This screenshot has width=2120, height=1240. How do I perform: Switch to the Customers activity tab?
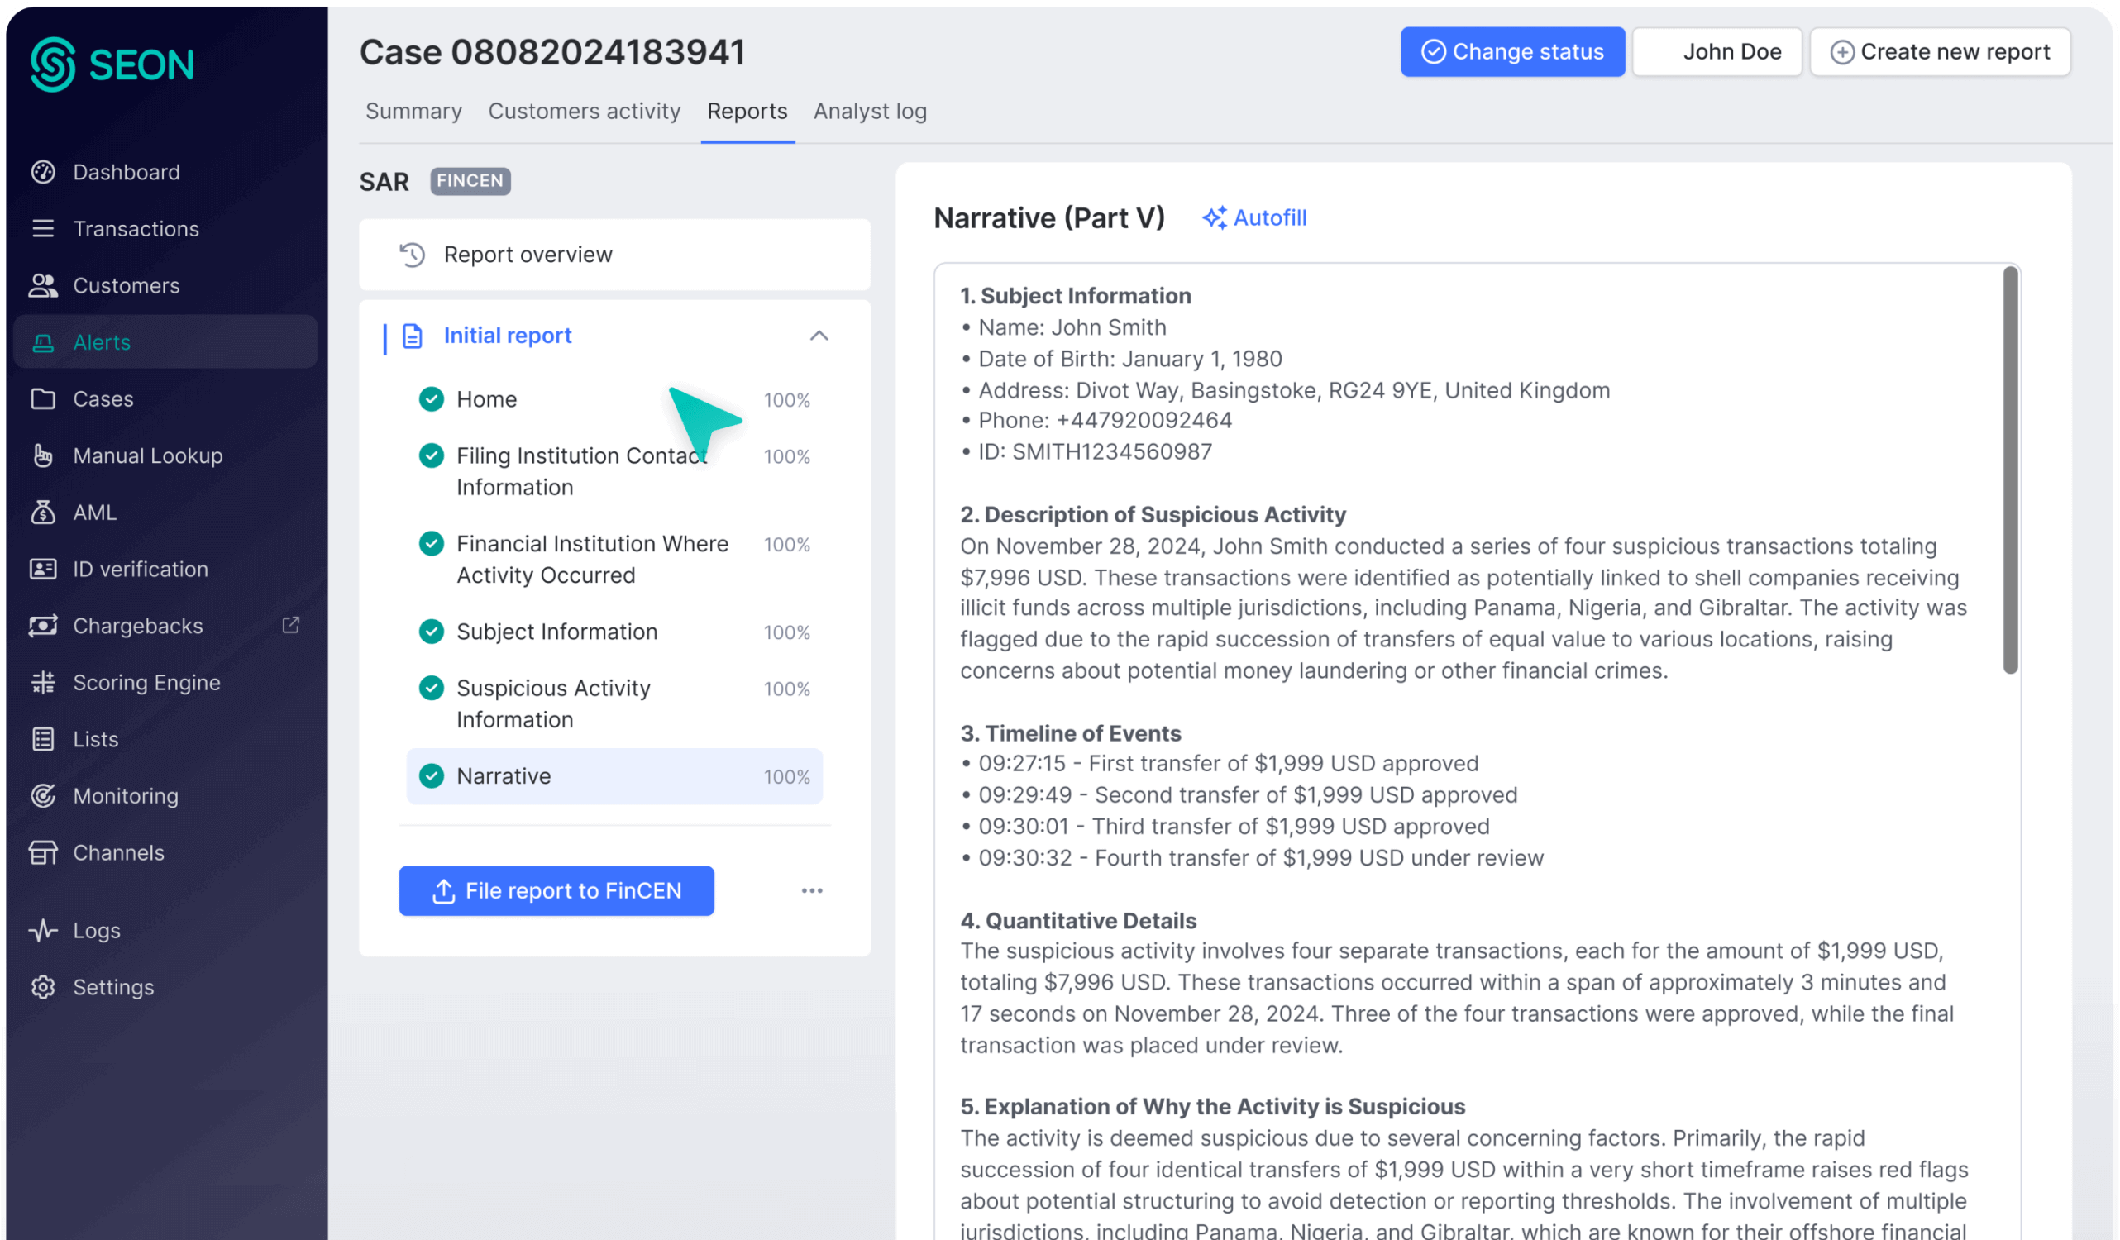(x=584, y=111)
